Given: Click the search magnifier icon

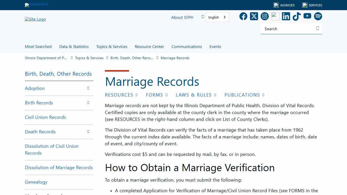Looking at the screenshot, I should click(318, 28).
